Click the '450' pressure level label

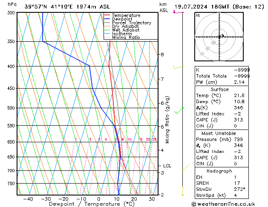12,88
